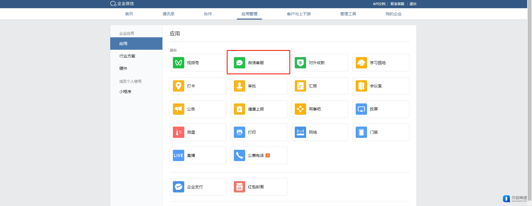Open 行业方案 in the sidebar

click(x=127, y=56)
